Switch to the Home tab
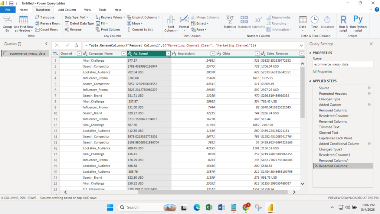 point(23,10)
